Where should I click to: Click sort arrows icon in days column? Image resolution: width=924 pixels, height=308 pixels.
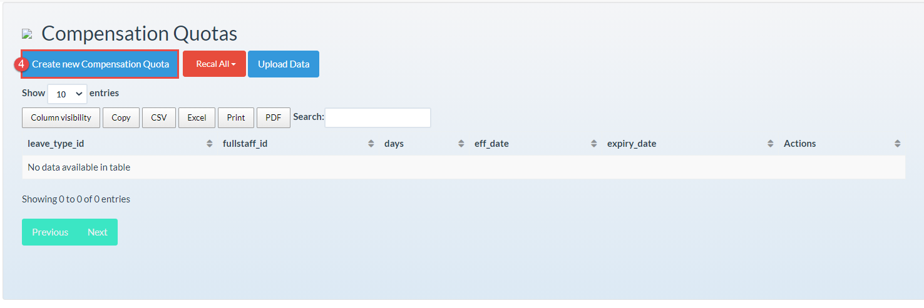(461, 144)
